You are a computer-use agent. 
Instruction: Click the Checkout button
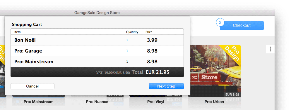pyautogui.click(x=242, y=25)
